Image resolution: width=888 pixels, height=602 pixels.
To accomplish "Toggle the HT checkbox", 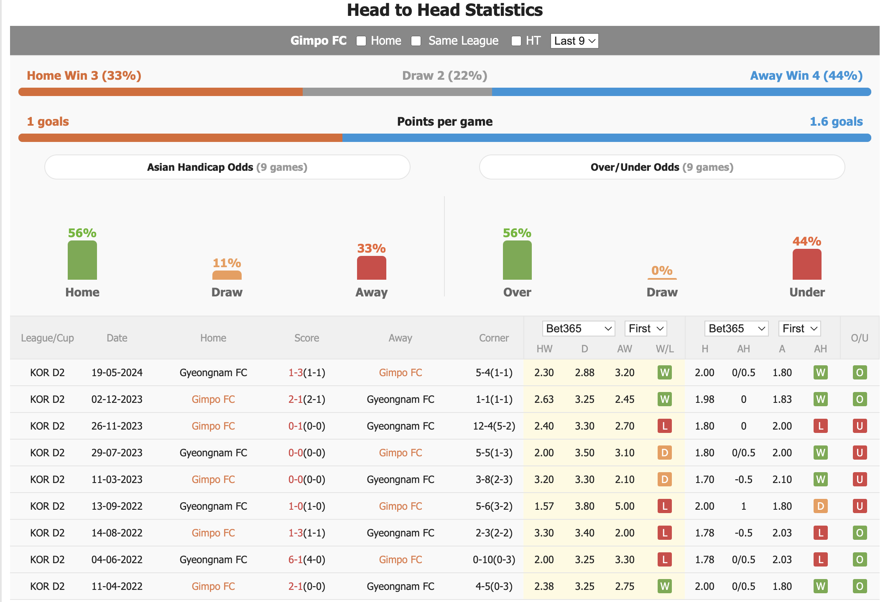I will [x=516, y=41].
